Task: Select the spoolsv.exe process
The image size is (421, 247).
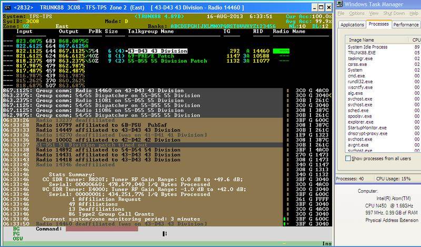Action: pos(383,116)
